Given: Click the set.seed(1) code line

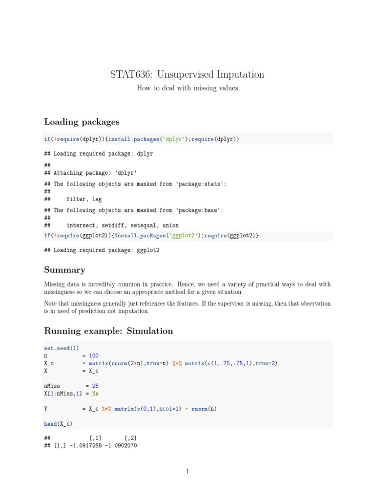Looking at the screenshot, I should pos(61,348).
